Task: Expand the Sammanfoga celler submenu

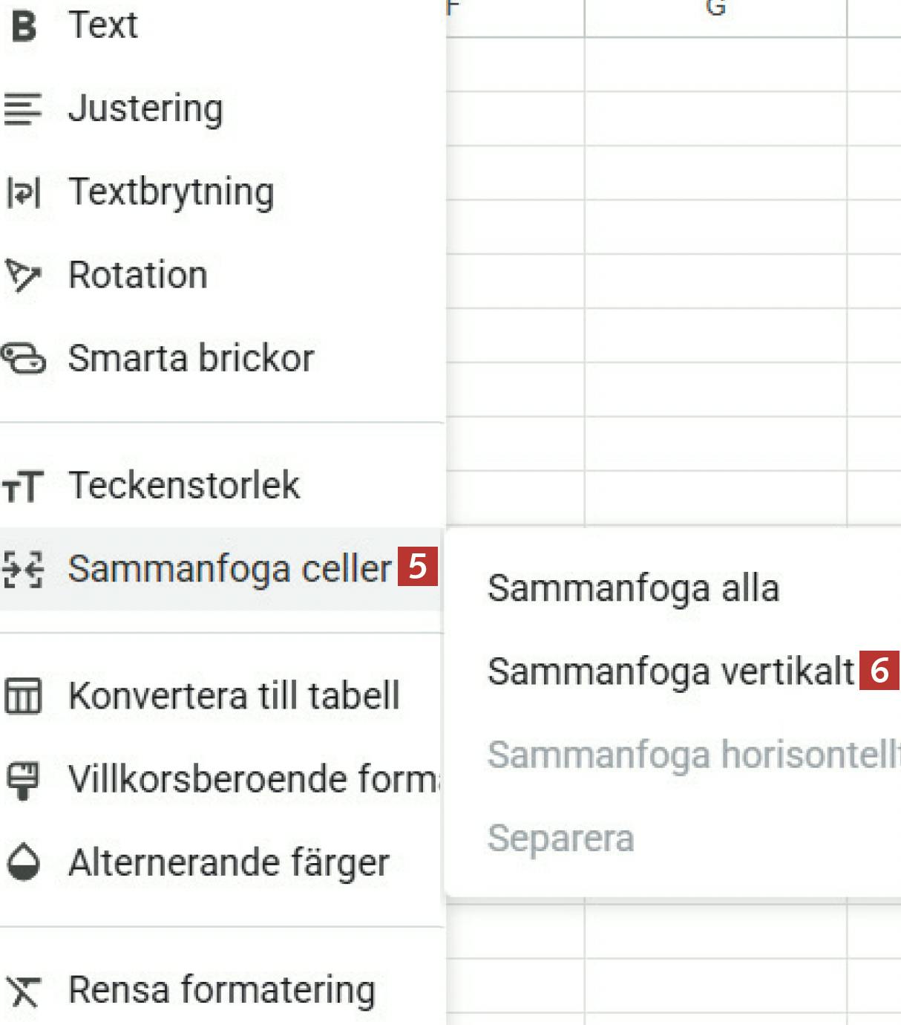Action: pyautogui.click(x=229, y=570)
